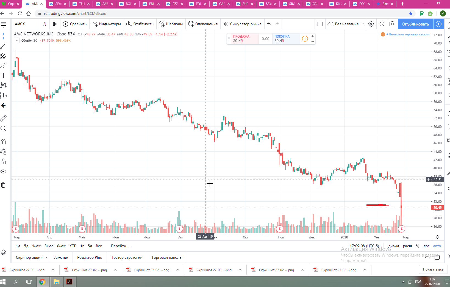
Task: Toggle the авто scale option
Action: coord(437,246)
